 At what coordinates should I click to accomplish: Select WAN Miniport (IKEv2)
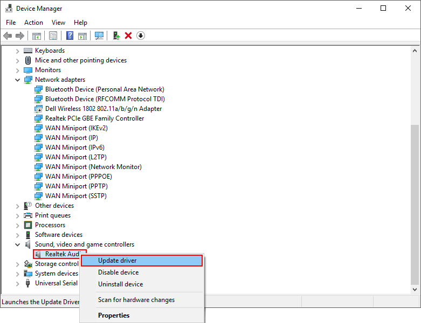pyautogui.click(x=76, y=128)
